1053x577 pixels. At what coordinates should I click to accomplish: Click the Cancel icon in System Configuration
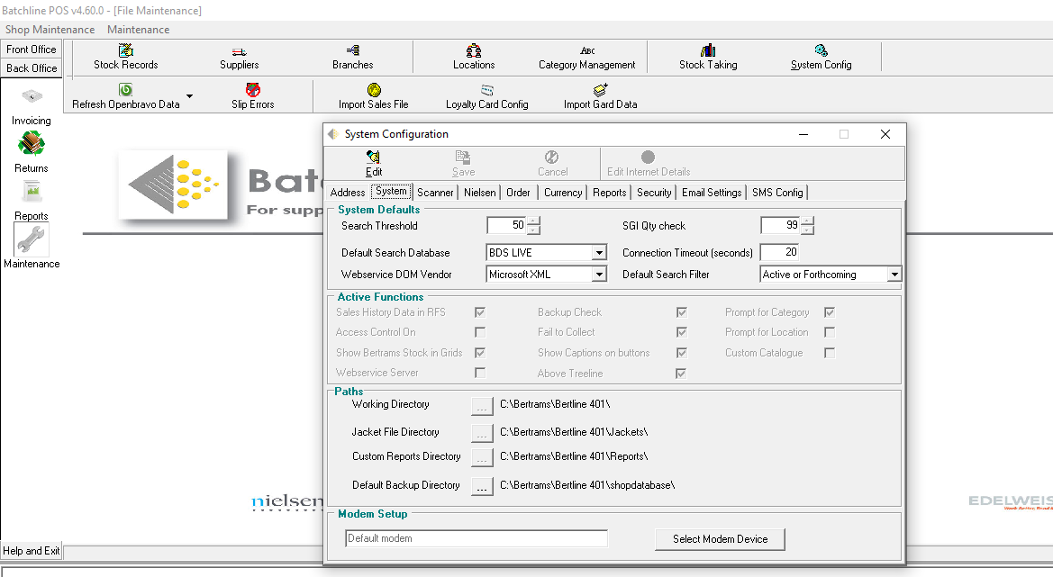click(x=552, y=163)
